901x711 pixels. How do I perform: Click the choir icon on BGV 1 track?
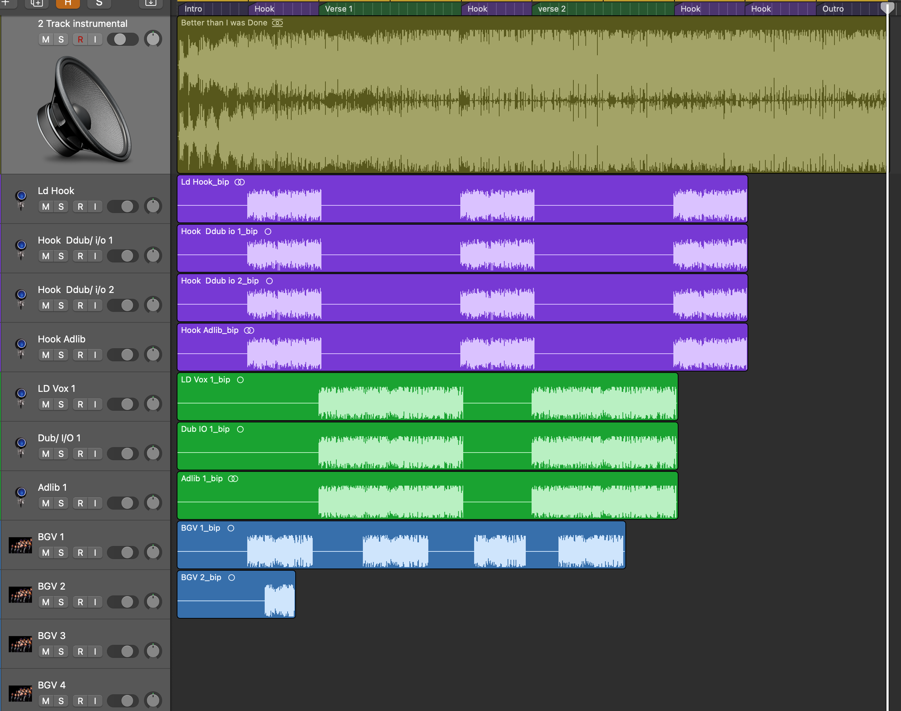click(x=20, y=545)
